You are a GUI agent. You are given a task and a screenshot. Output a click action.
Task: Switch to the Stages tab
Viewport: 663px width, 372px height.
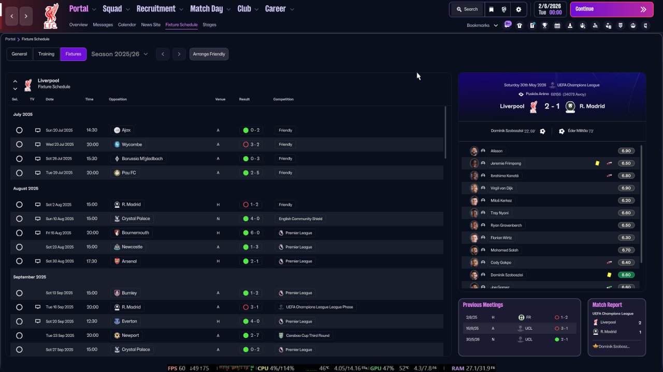pyautogui.click(x=209, y=25)
